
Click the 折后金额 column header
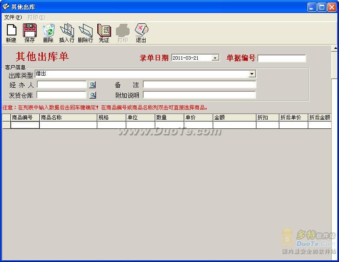[x=320, y=118]
